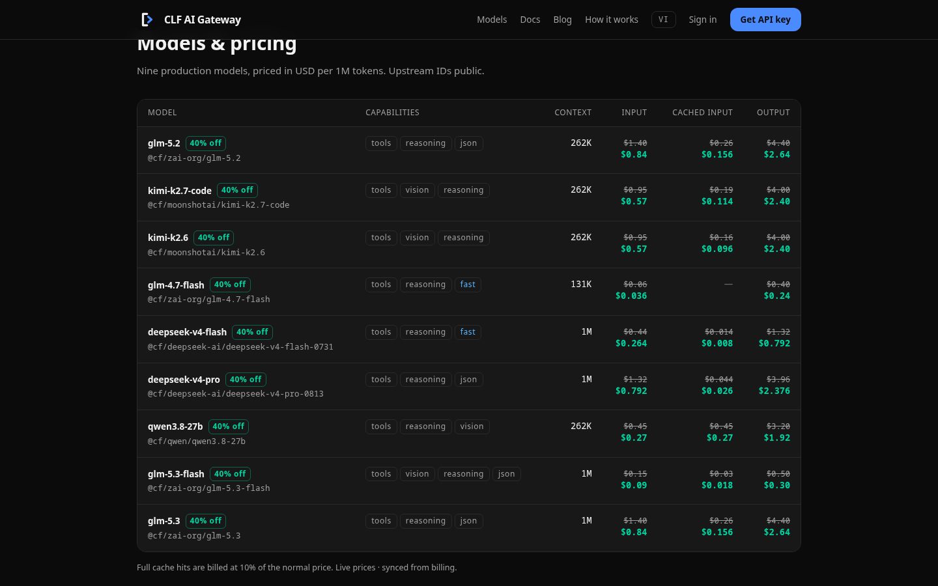Click the 40% off badge for glm-5.3
Screen dimensions: 938x586
tap(206, 521)
